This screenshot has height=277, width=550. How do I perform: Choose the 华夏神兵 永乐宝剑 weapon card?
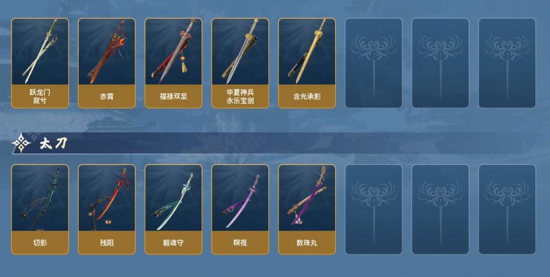(x=240, y=63)
